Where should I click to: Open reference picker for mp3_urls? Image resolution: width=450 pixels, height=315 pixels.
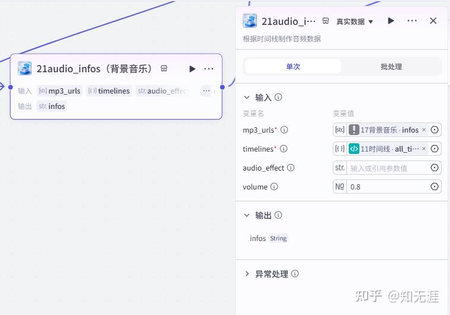click(435, 130)
